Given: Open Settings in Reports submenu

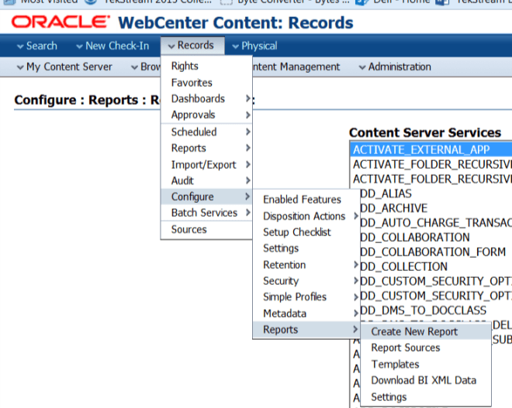Looking at the screenshot, I should click(426, 397).
